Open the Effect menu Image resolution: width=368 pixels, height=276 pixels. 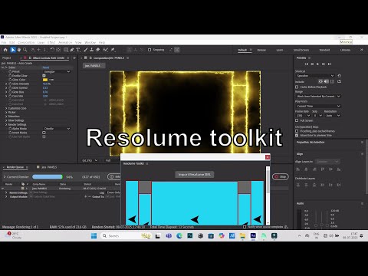(x=51, y=42)
